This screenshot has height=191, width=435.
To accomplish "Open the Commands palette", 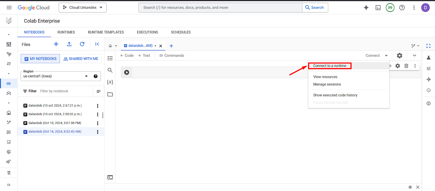I will (172, 56).
